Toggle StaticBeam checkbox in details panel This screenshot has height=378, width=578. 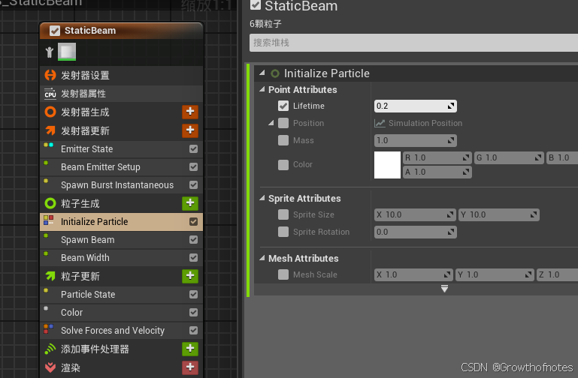pos(255,4)
